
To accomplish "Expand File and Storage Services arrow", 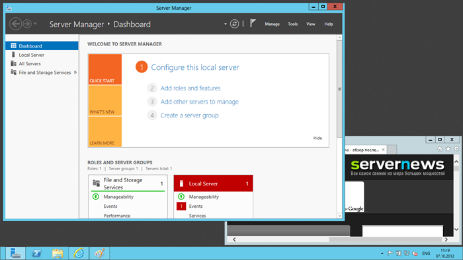I will point(75,73).
